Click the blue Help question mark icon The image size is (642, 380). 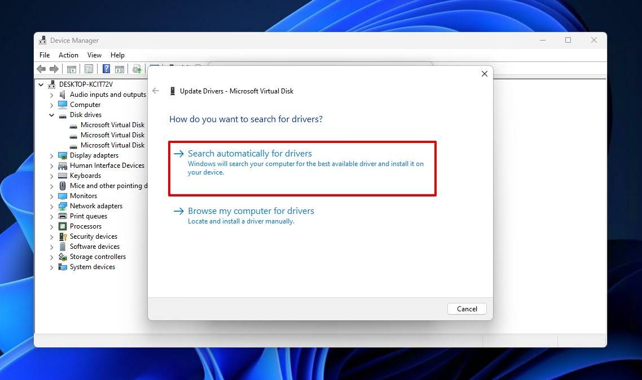coord(106,69)
